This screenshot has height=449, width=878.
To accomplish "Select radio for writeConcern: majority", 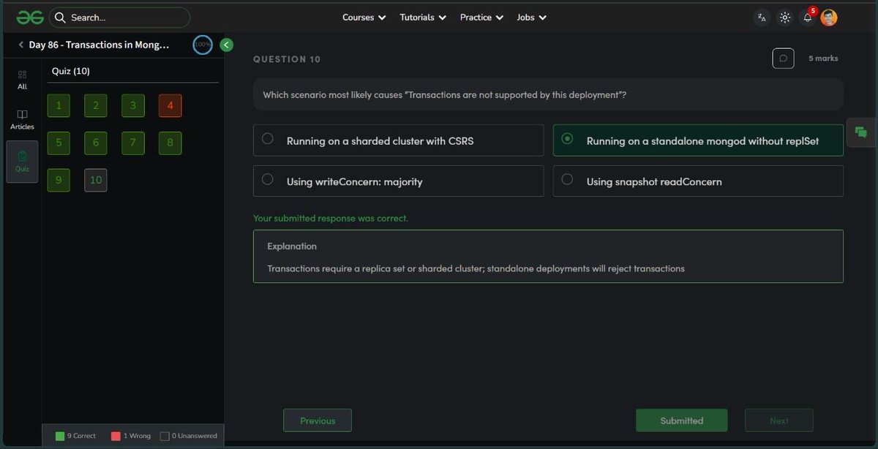I will point(268,179).
